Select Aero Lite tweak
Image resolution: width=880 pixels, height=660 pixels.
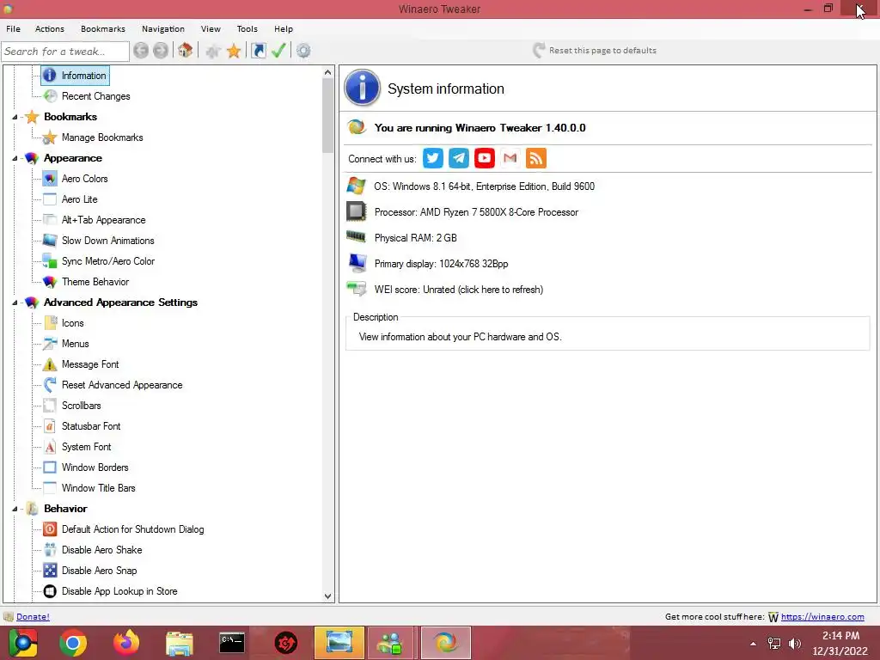80,199
